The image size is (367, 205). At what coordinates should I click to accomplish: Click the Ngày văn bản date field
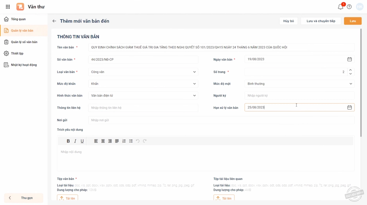299,59
